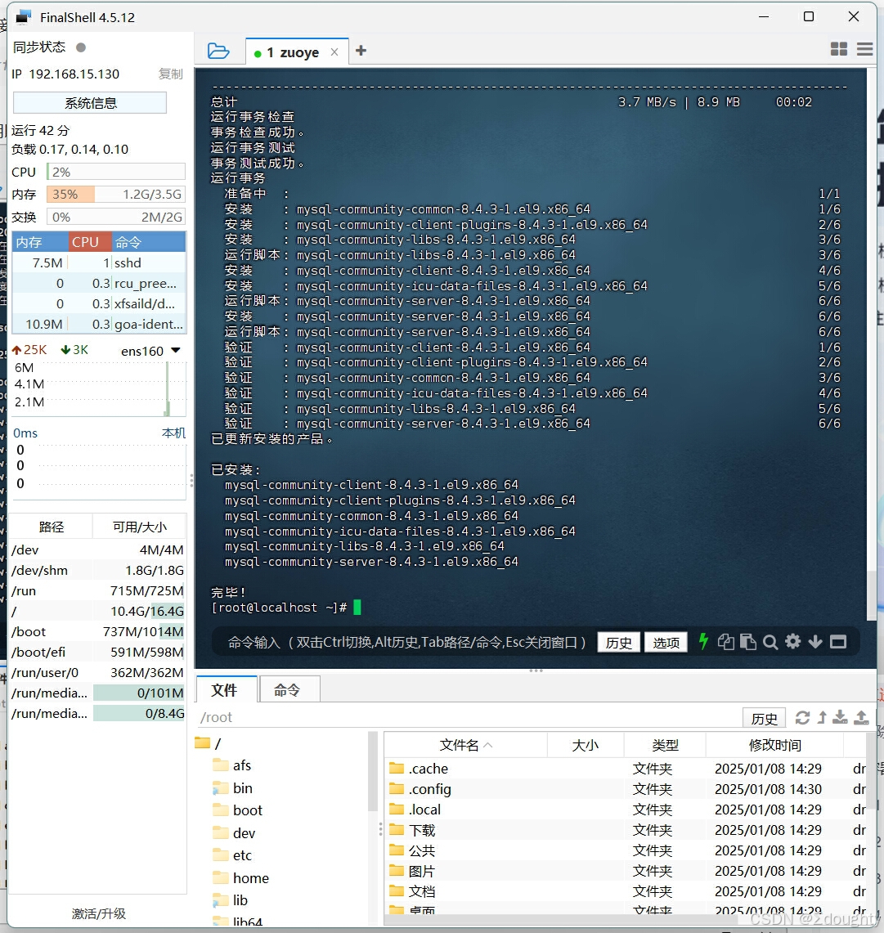Screen dimensions: 884x933
Task: Select the boot folder in tree
Action: (x=238, y=810)
